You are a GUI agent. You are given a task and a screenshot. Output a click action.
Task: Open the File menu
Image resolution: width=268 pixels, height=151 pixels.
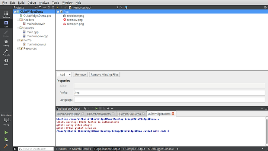pyautogui.click(x=4, y=3)
